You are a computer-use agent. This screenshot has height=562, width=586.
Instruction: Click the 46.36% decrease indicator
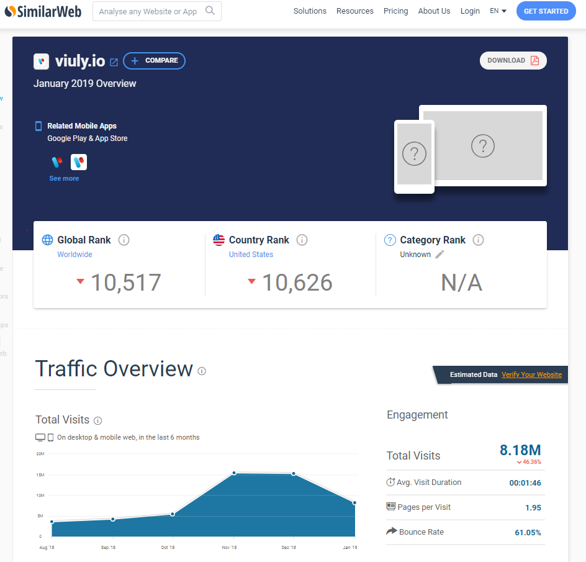(x=529, y=462)
